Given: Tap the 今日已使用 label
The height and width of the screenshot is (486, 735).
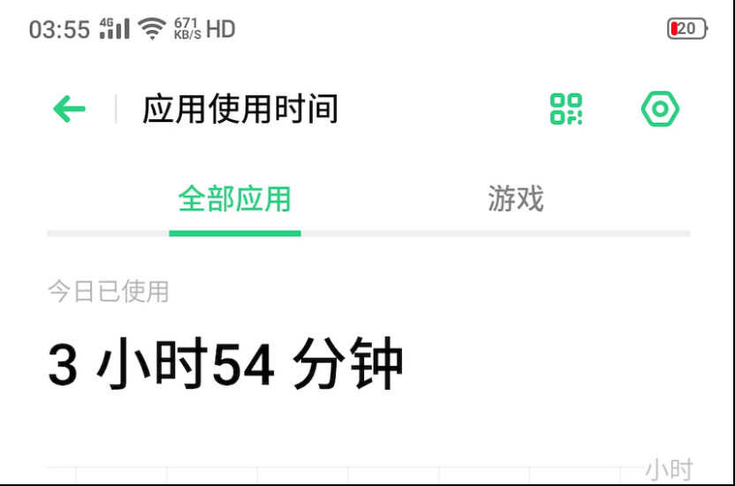Looking at the screenshot, I should coord(109,291).
